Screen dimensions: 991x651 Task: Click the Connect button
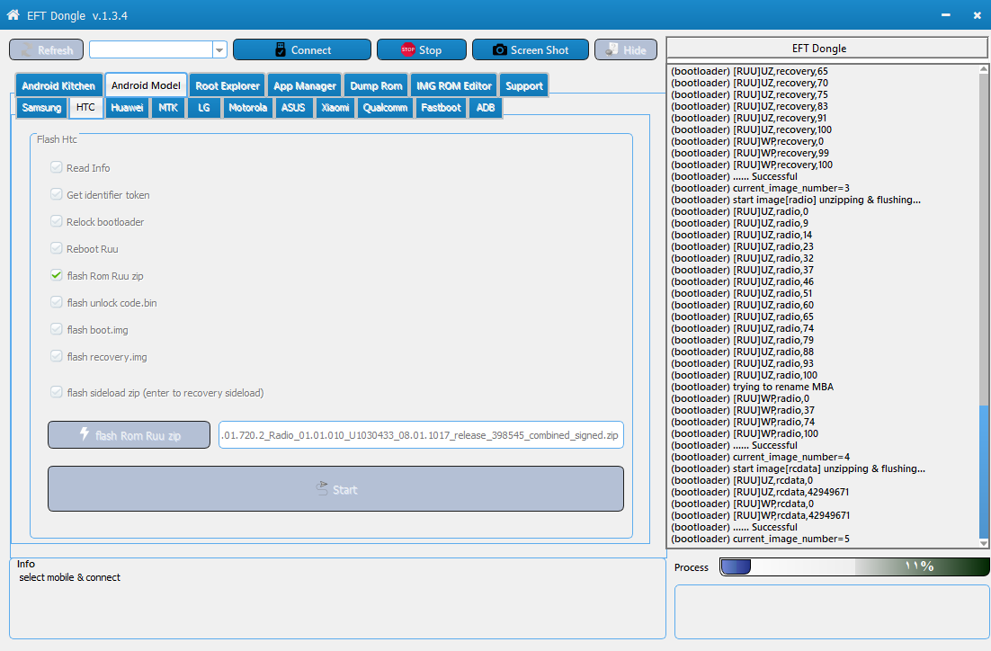302,50
